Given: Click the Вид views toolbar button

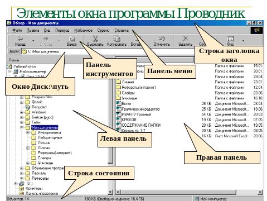Looking at the screenshot, I should click(x=230, y=41).
